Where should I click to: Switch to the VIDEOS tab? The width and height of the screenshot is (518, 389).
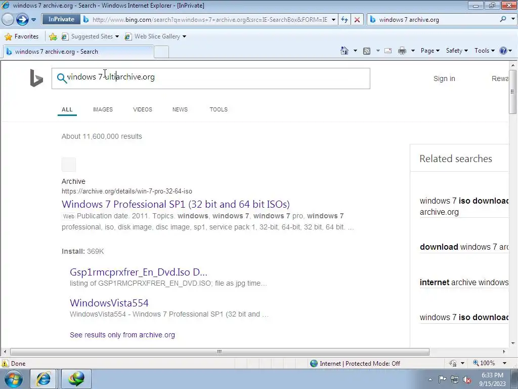pyautogui.click(x=142, y=109)
